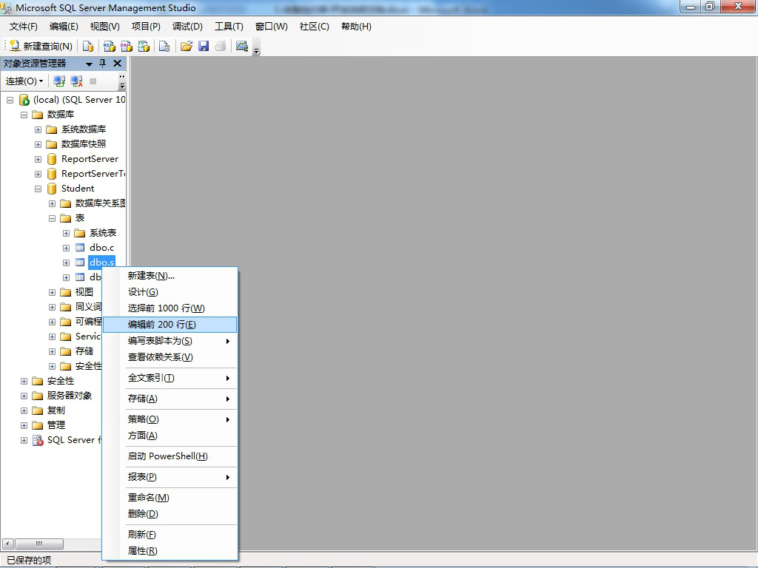Choose 属性(R) in context menu
Screen dimensions: 758x568
[x=170, y=551]
